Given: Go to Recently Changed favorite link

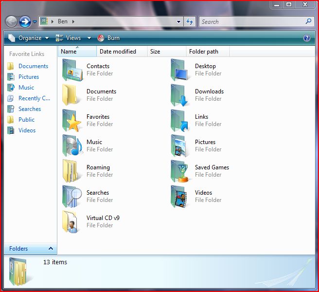Looking at the screenshot, I should coord(34,98).
